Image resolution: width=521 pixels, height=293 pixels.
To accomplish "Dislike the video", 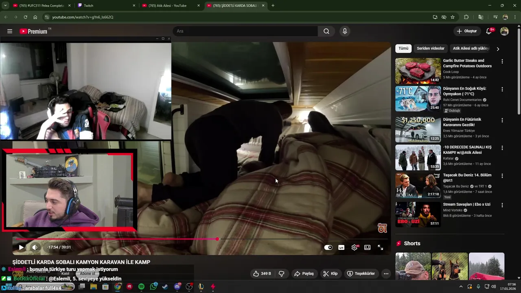I will pos(281,273).
